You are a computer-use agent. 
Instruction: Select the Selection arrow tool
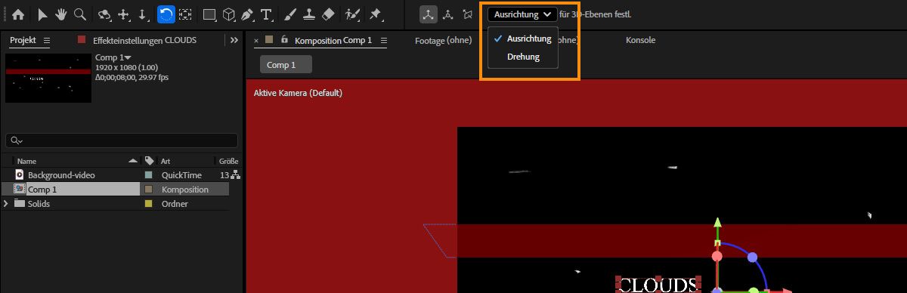point(42,14)
